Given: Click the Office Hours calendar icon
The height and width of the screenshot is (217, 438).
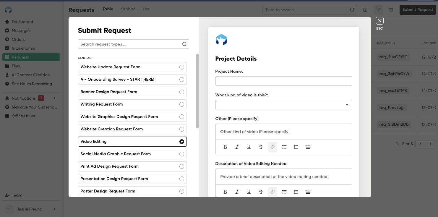Looking at the screenshot, I should (7, 116).
